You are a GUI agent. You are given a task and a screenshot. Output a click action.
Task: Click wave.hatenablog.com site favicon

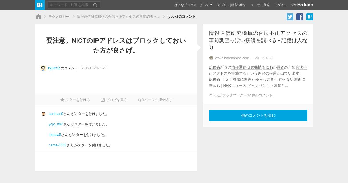tap(211, 58)
